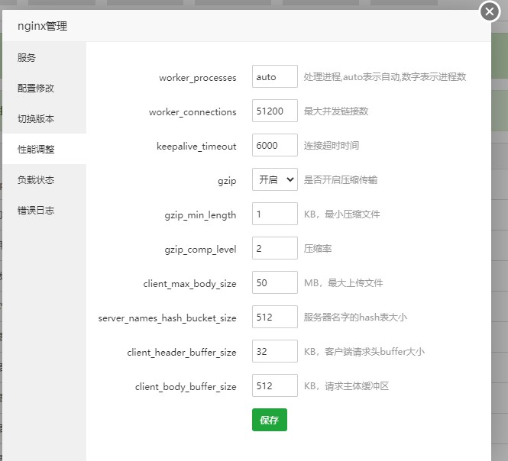Click the green 保存 button
The height and width of the screenshot is (461, 508).
270,420
